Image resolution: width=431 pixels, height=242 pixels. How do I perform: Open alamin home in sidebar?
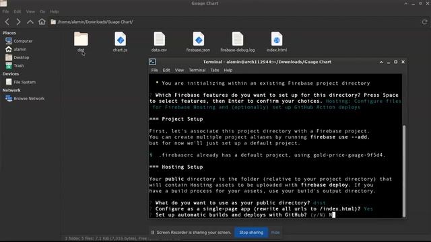pyautogui.click(x=20, y=49)
